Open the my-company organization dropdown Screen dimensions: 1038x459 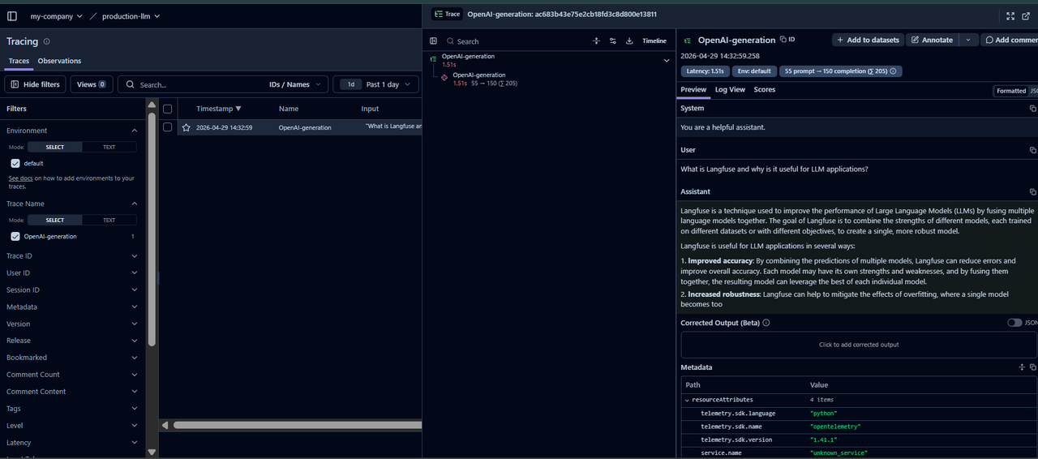coord(56,16)
